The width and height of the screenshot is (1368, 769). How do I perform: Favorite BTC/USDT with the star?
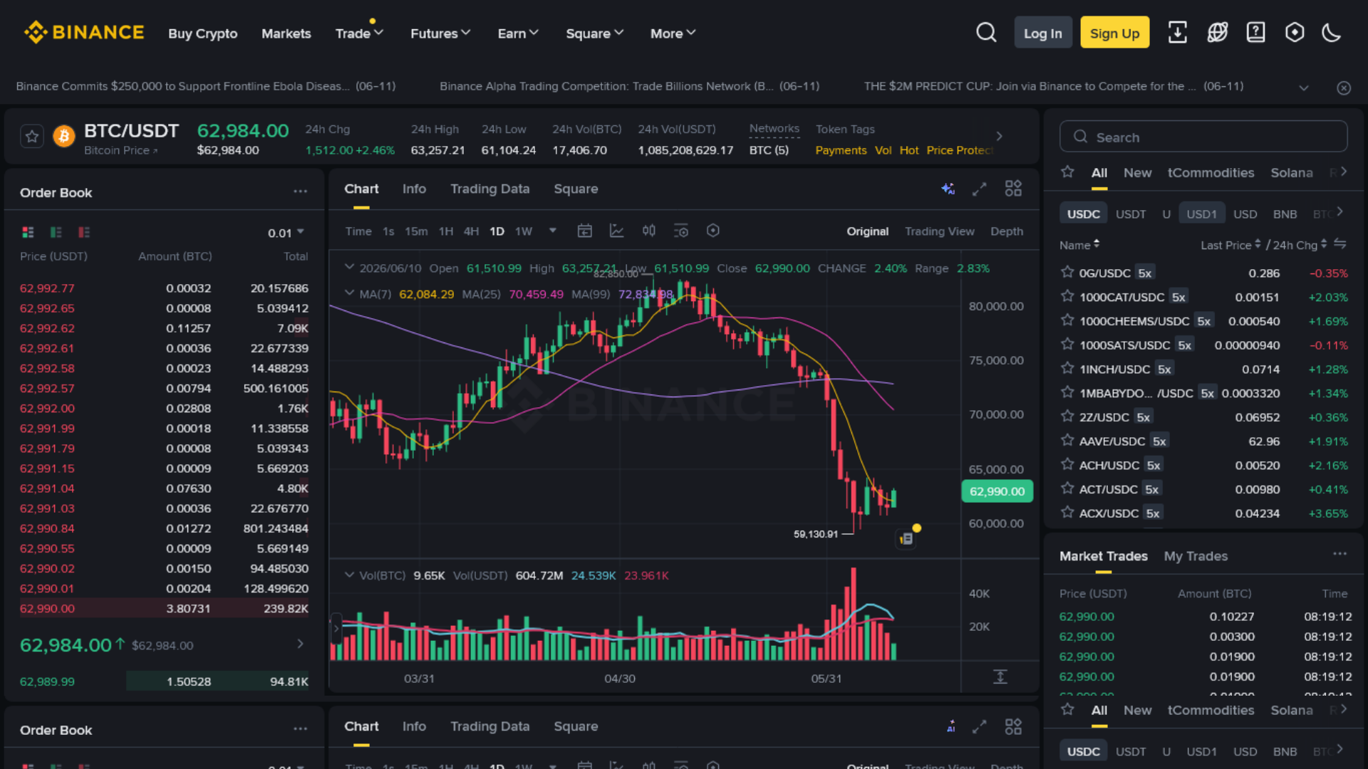[x=32, y=137]
